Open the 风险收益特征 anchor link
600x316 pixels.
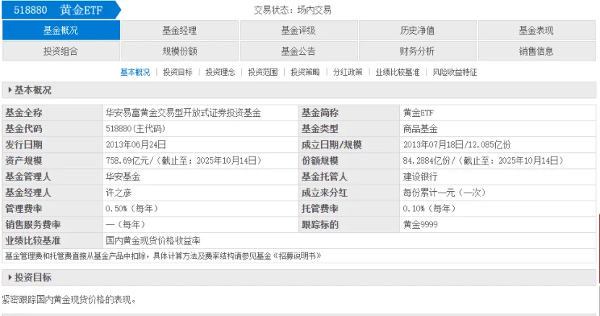pyautogui.click(x=455, y=72)
